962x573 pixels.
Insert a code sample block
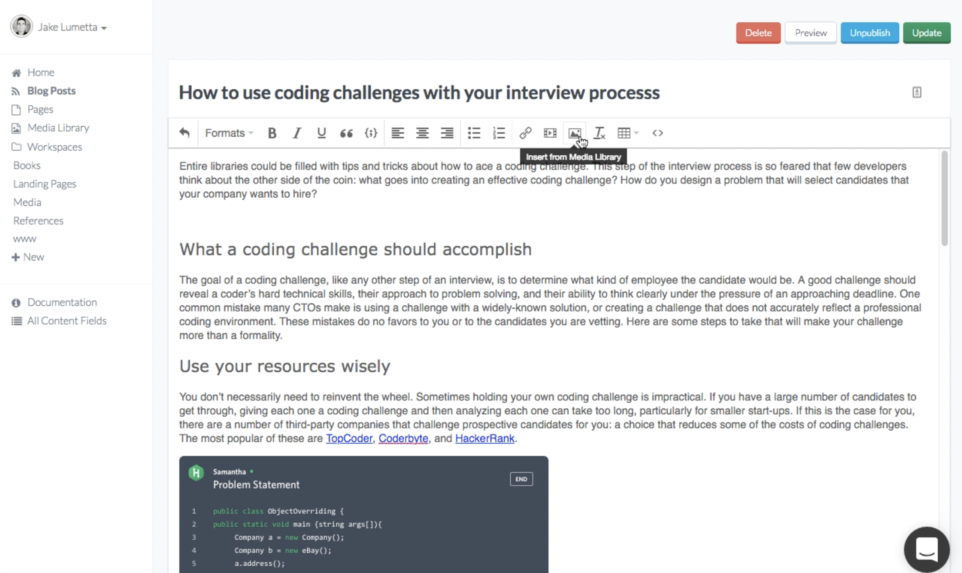[371, 133]
